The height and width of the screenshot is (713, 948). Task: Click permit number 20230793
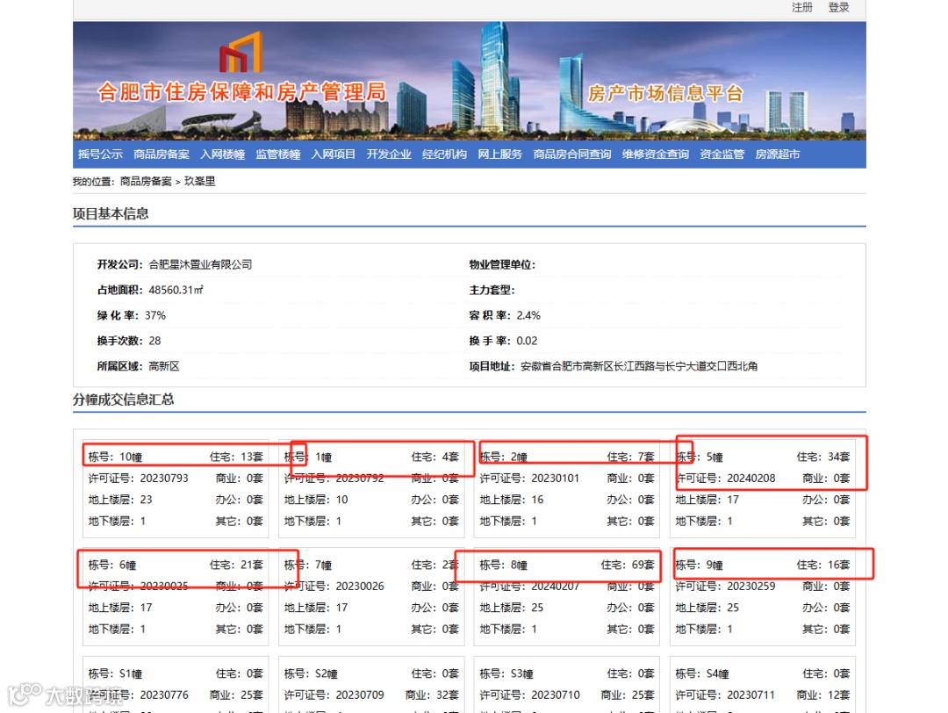pyautogui.click(x=164, y=478)
